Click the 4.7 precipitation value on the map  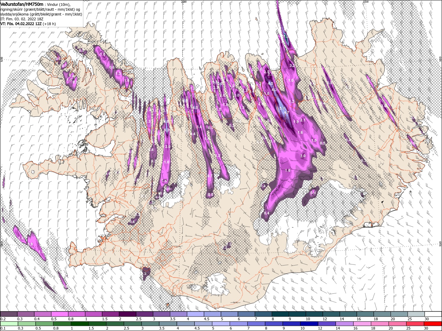[286, 113]
